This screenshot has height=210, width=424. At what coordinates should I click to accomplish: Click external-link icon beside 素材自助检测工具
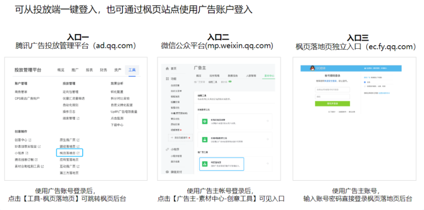43,166
